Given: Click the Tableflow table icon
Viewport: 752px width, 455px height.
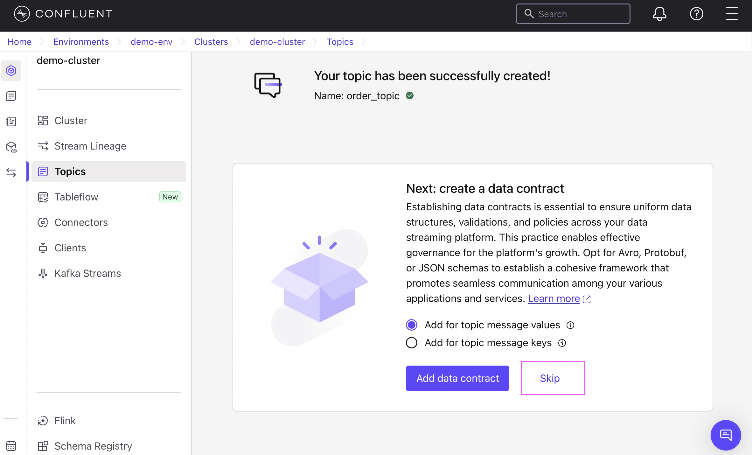Looking at the screenshot, I should (43, 197).
